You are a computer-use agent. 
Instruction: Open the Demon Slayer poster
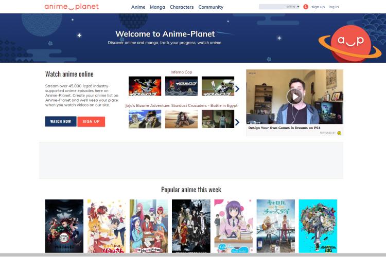pos(64,226)
